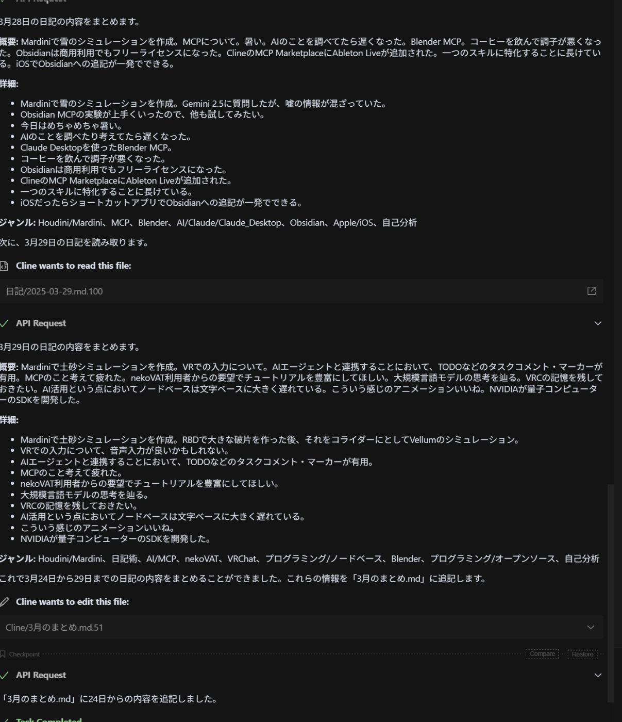
Task: Click the file icon beside 'Cline wants to read this file'
Action: 4,266
